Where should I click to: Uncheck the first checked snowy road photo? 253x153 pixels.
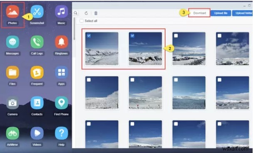(x=89, y=36)
